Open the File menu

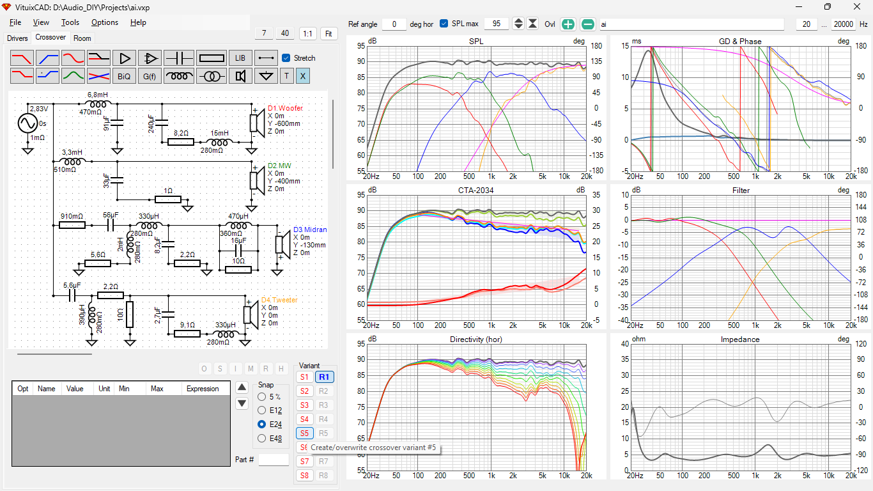point(15,22)
